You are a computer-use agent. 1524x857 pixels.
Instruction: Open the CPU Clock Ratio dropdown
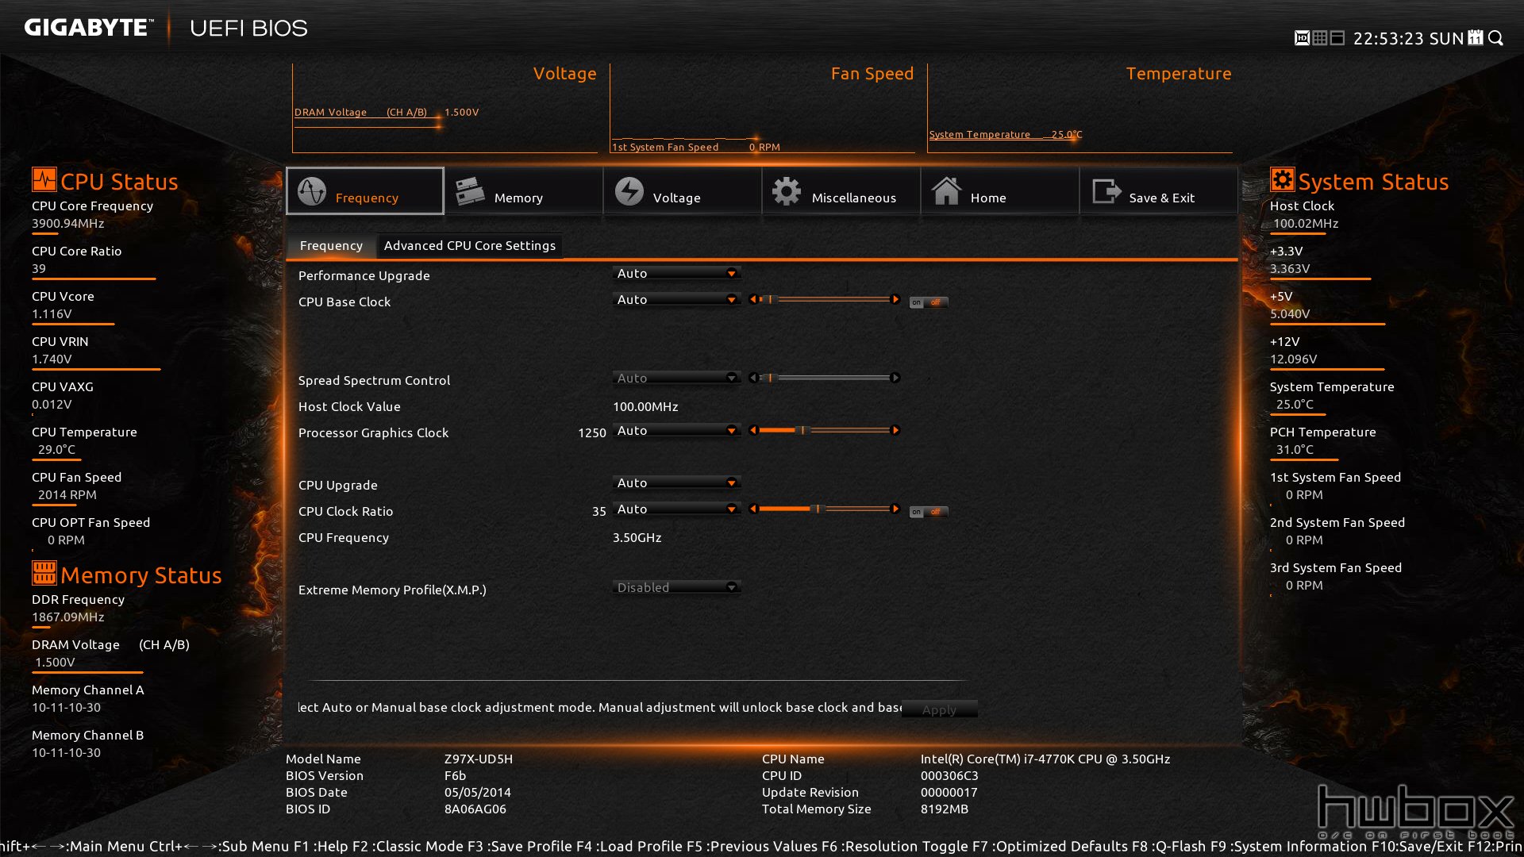point(676,509)
